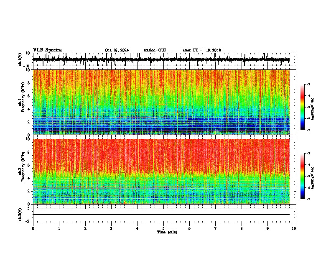This screenshot has width=331, height=256.
Task: Click the '-7' label on ch.2 color scale
Action: click(x=308, y=199)
